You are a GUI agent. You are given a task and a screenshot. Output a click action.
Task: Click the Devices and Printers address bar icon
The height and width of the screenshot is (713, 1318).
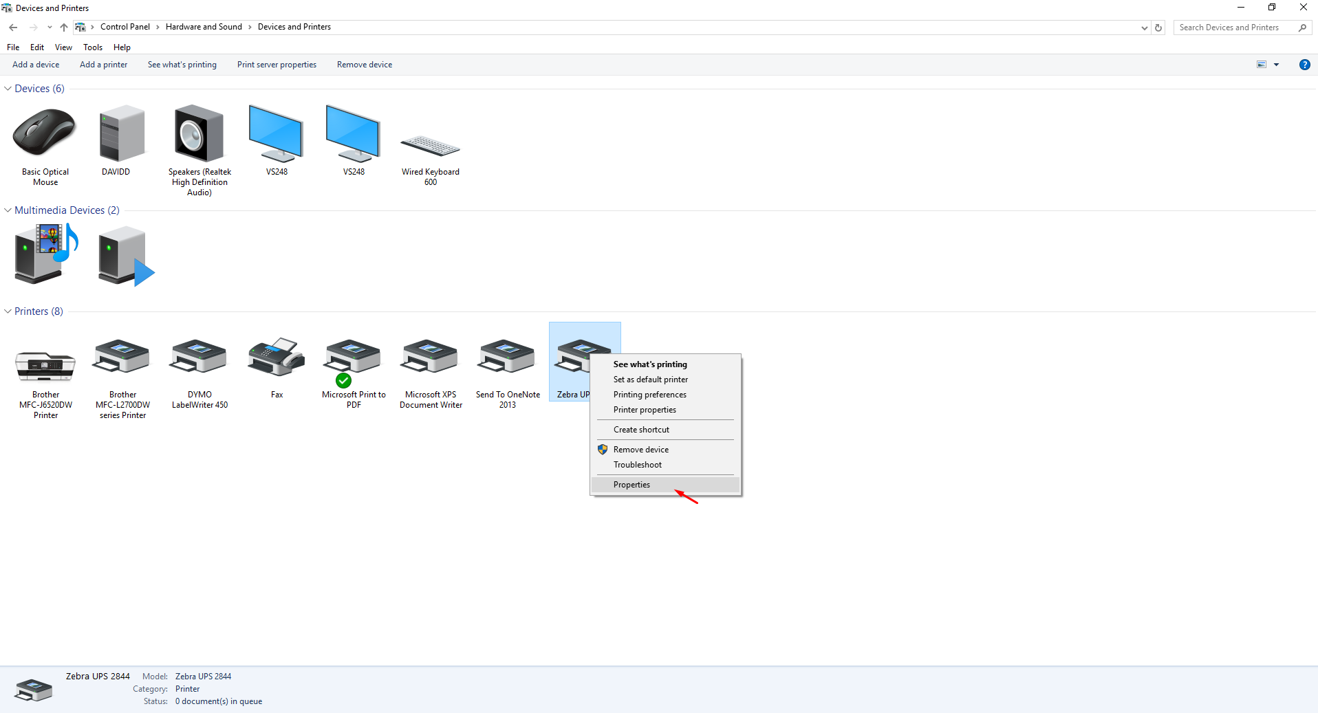(80, 28)
